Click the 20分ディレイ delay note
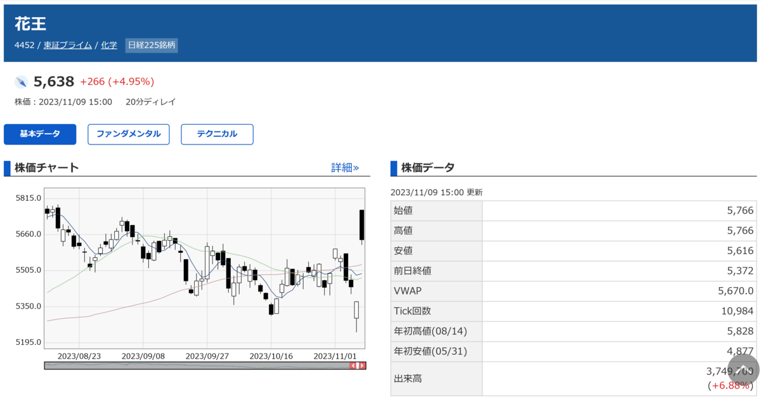761x398 pixels. click(x=151, y=102)
